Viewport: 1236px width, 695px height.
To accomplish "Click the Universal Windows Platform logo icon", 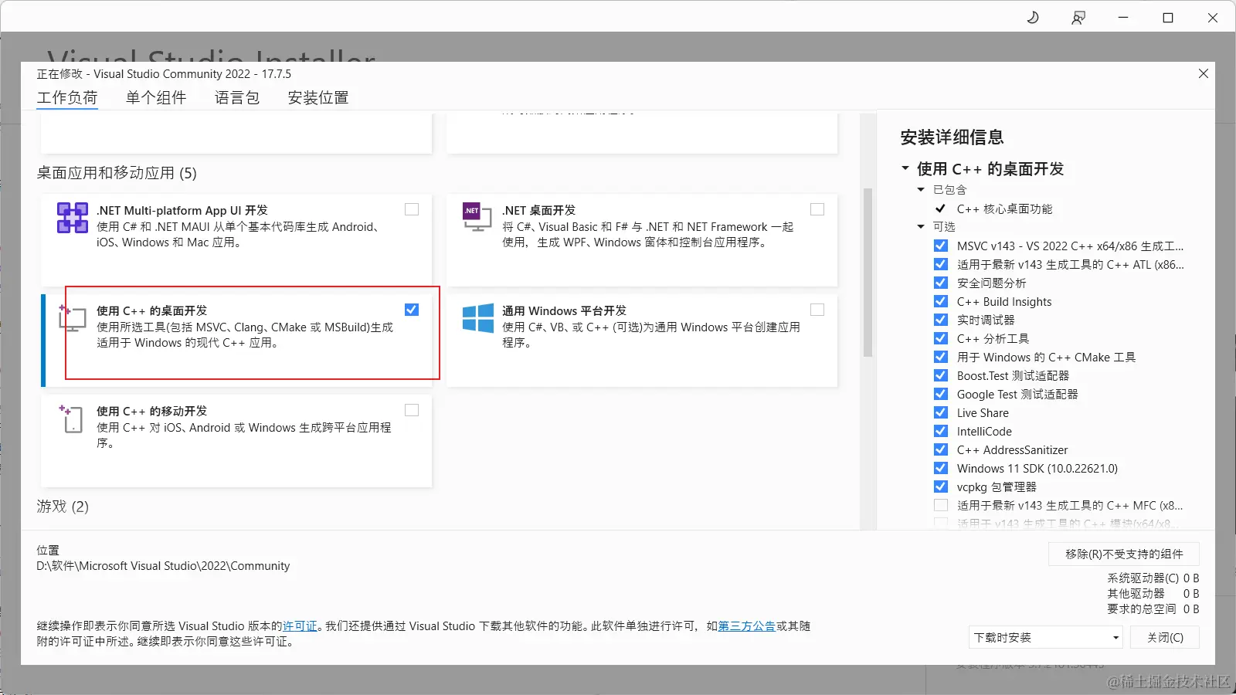I will (x=477, y=318).
